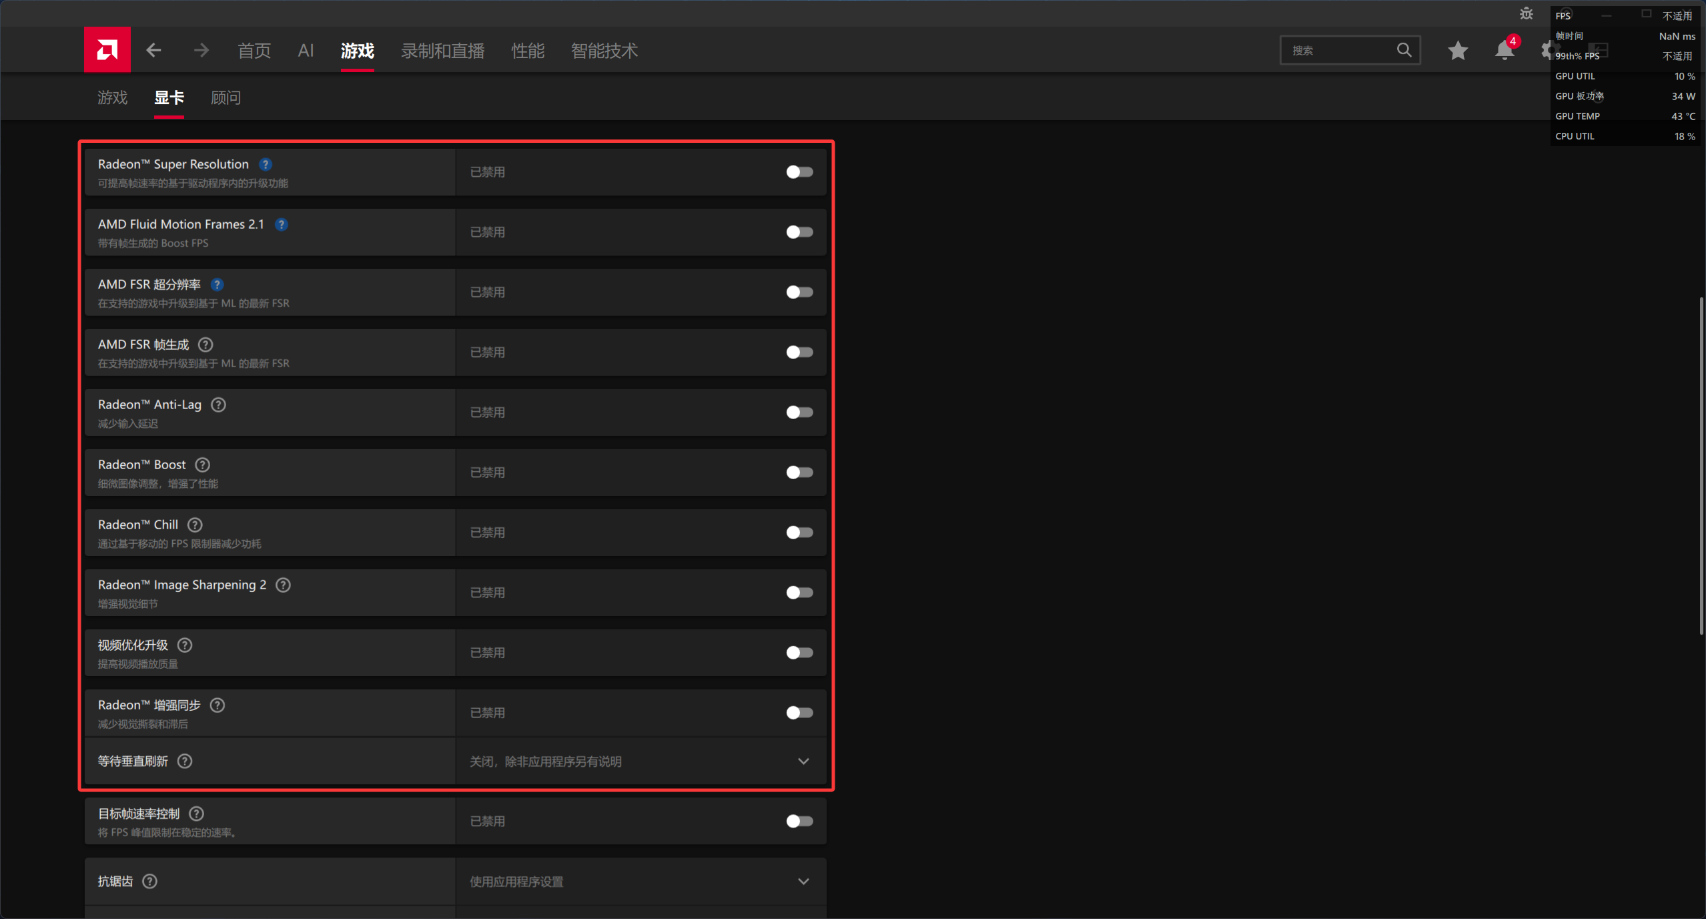
Task: Show help for 视频优化升级
Action: pos(185,645)
